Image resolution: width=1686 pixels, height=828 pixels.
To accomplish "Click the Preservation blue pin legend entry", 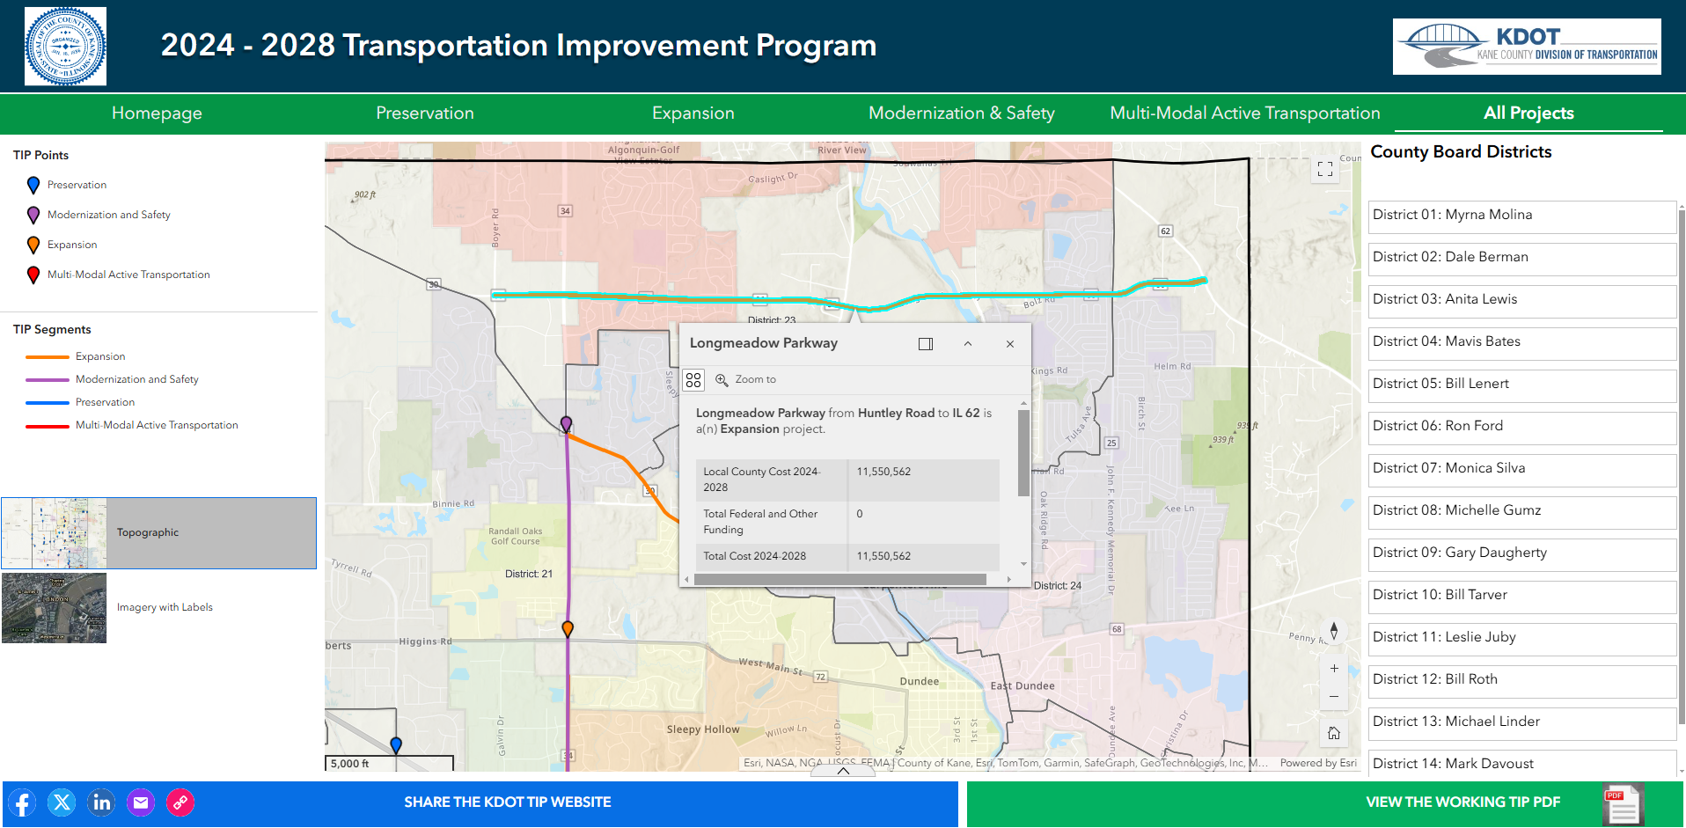I will [x=68, y=185].
